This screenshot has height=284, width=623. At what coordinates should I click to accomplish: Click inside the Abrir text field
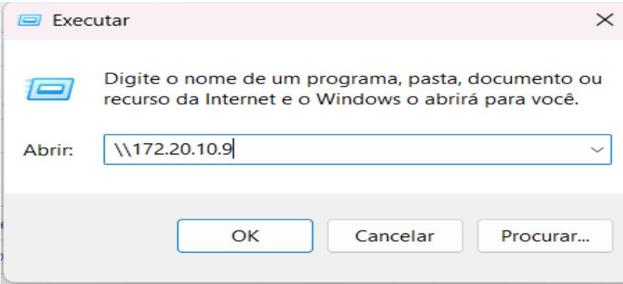[x=357, y=149]
